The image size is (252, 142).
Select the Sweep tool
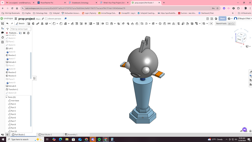(38, 24)
